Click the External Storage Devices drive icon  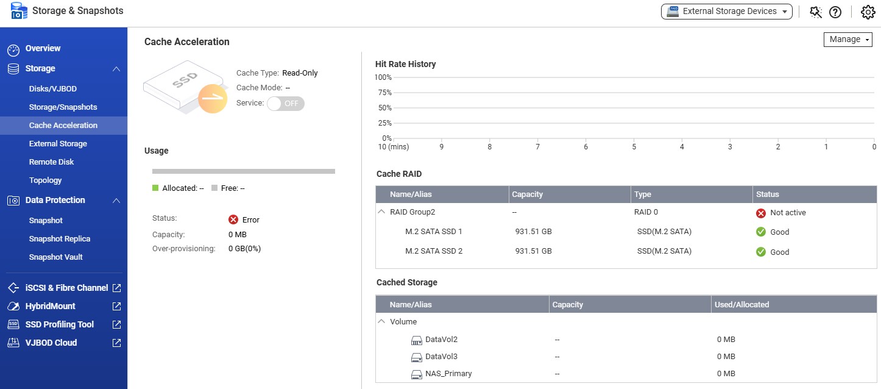673,11
